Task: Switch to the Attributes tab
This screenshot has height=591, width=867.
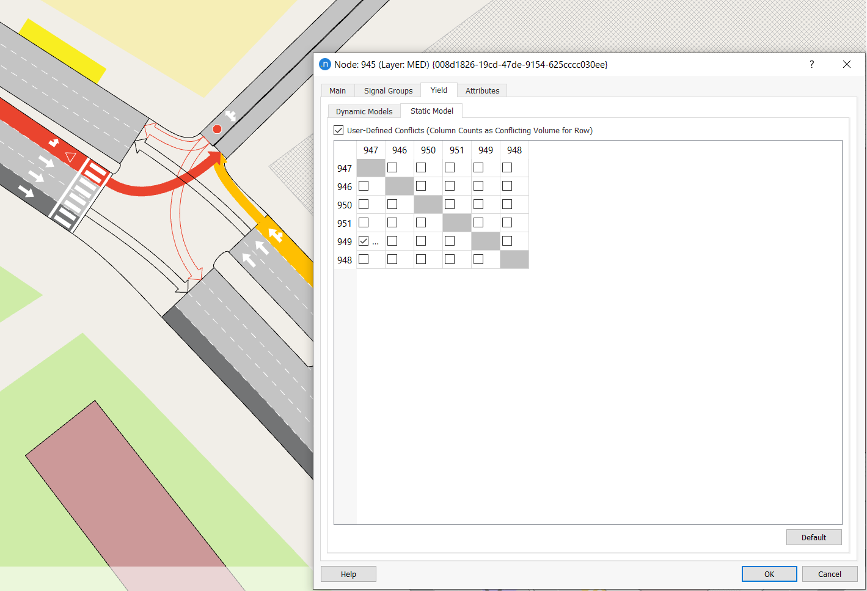Action: point(482,90)
